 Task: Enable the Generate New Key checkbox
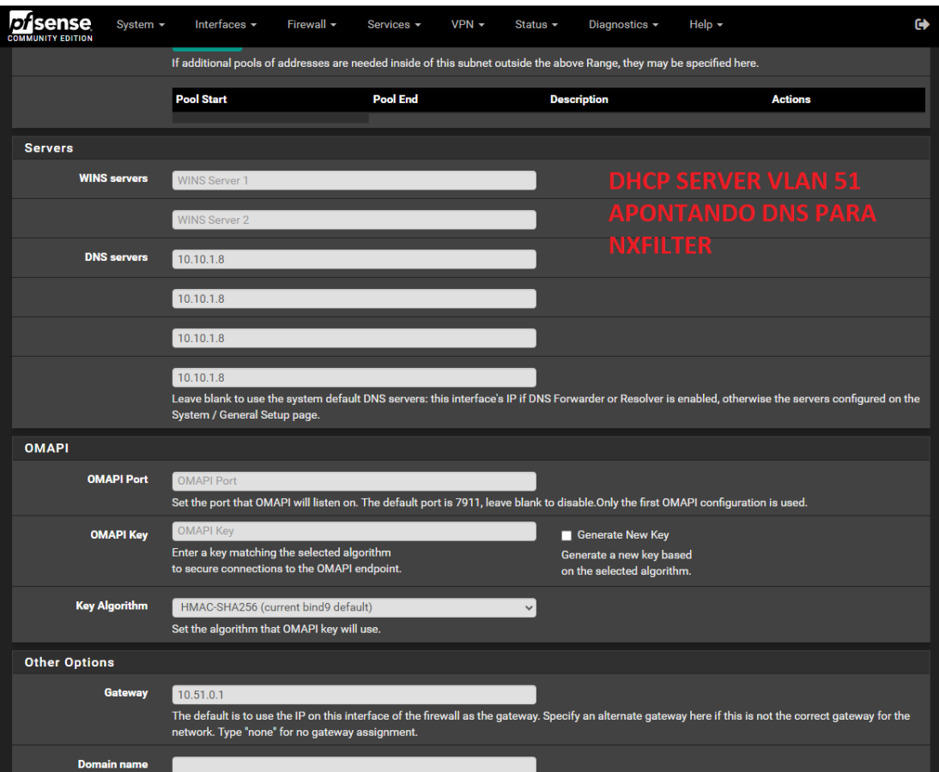click(567, 535)
